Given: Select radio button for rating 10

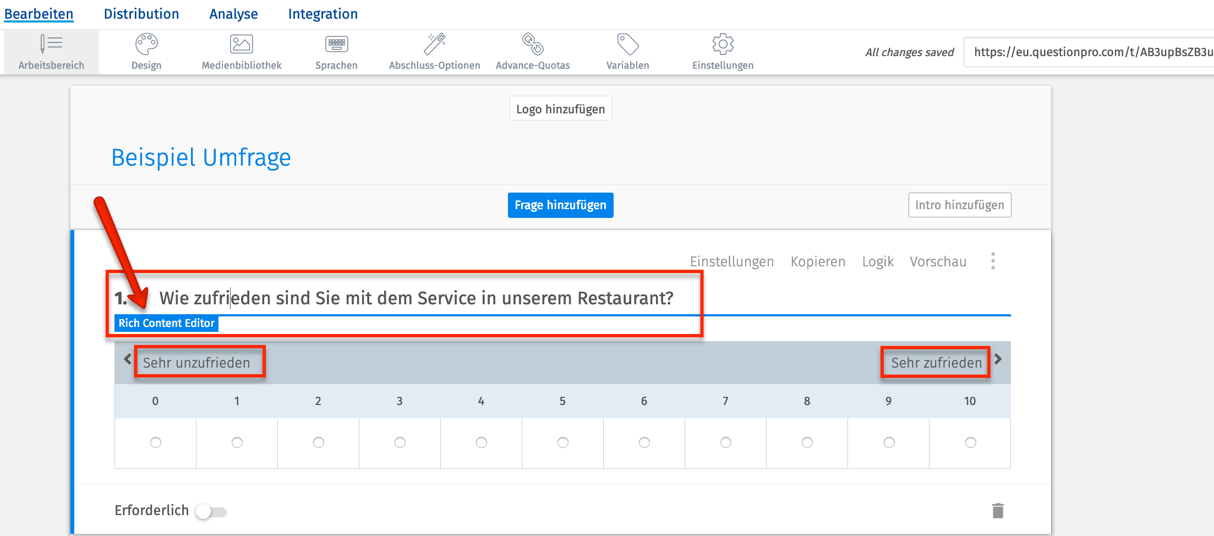Looking at the screenshot, I should [970, 442].
